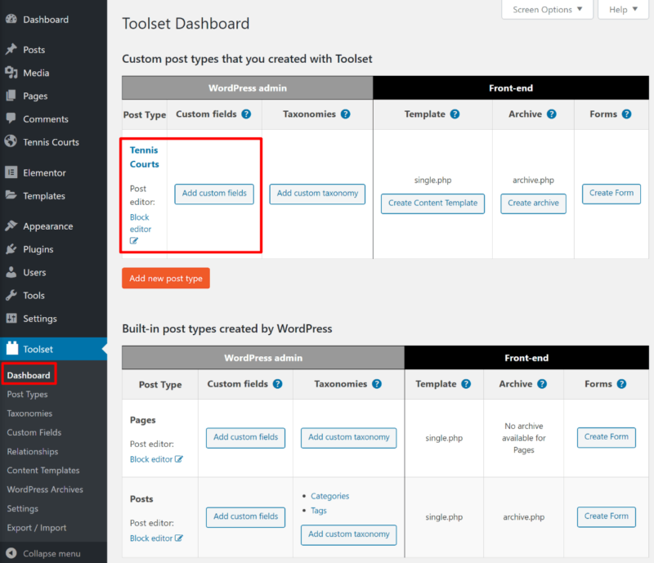Image resolution: width=654 pixels, height=563 pixels.
Task: Click Block editor link for Pages
Action: 151,459
